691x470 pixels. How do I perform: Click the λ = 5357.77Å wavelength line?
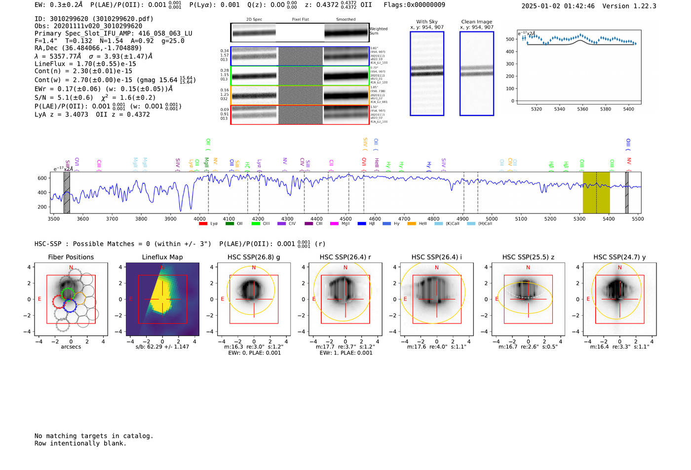tap(94, 56)
